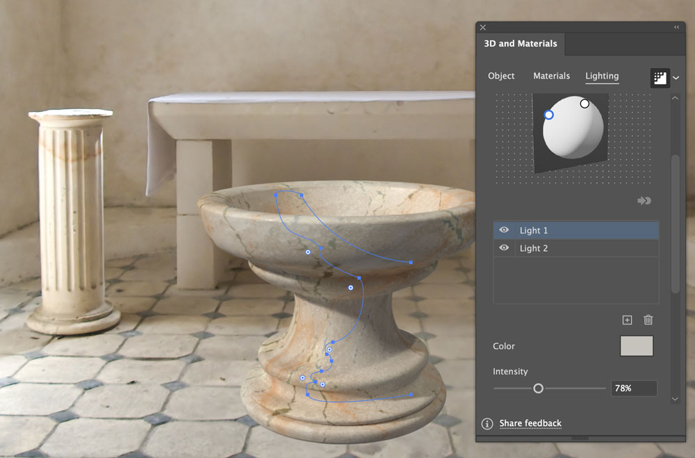The height and width of the screenshot is (458, 695).
Task: Click the Intensity 78% input field
Action: [634, 389]
